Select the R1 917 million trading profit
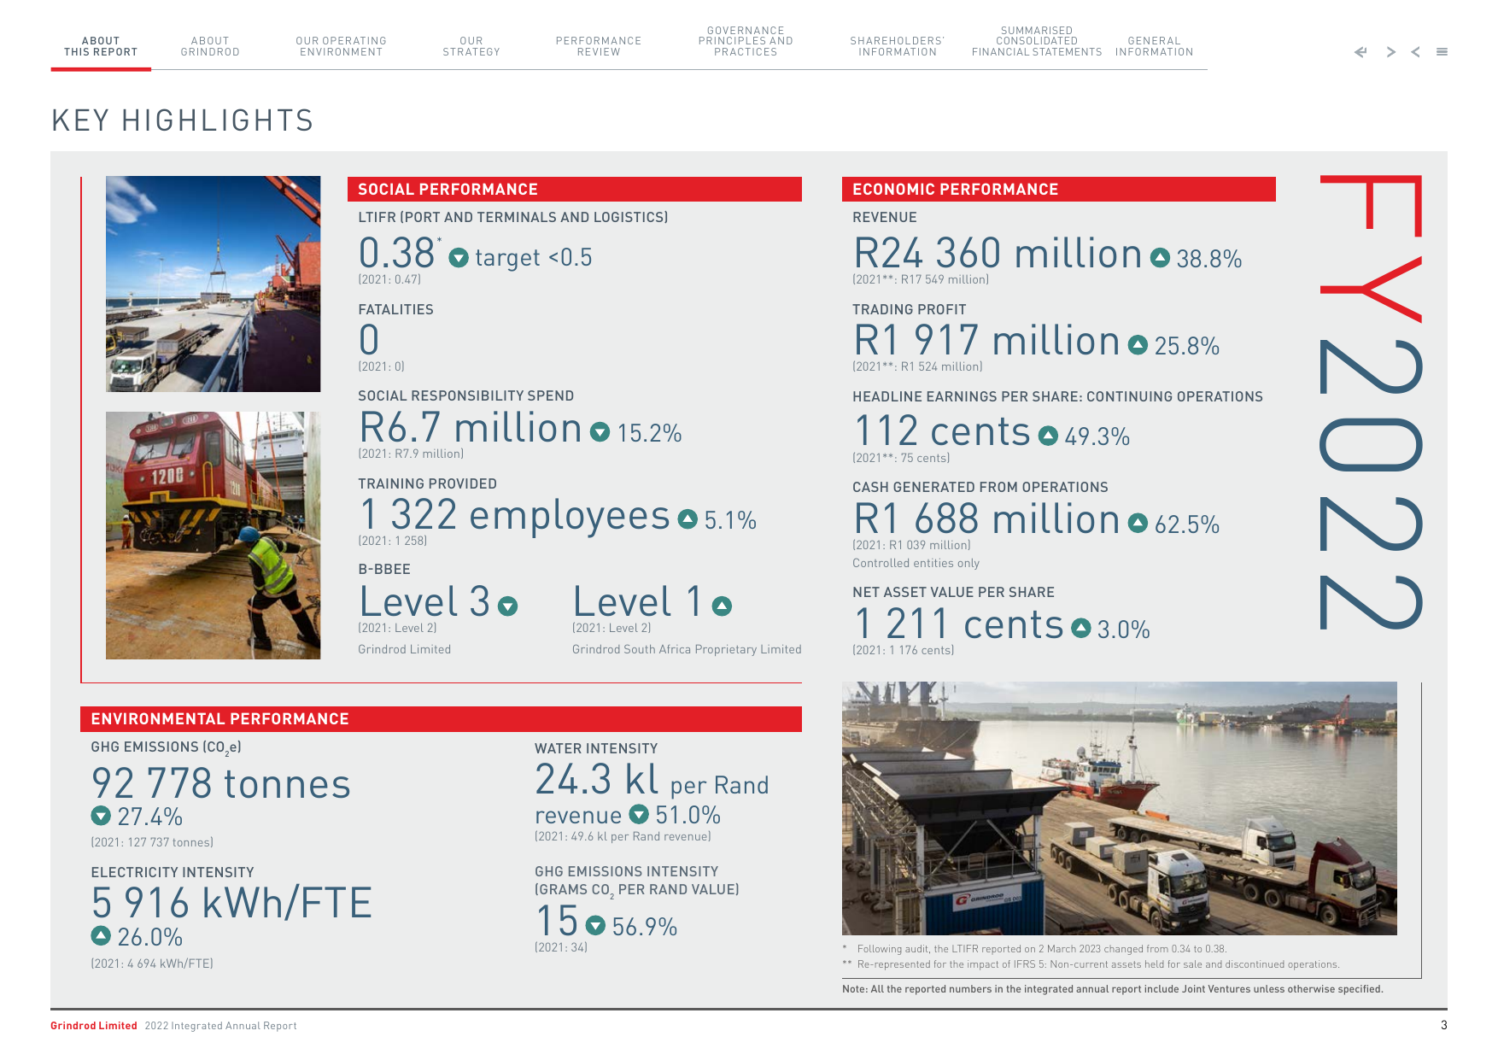The image size is (1498, 1060). (986, 341)
